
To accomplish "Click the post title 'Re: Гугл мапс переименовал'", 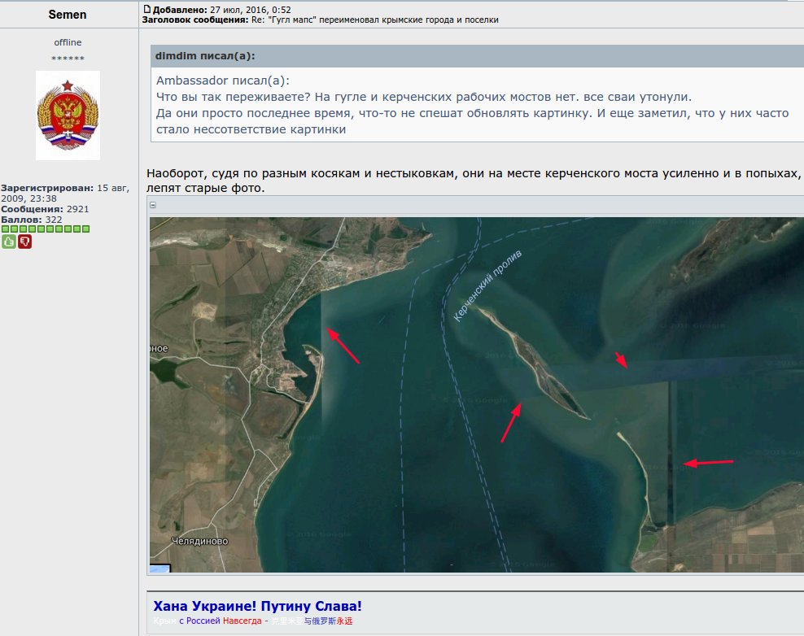I will [x=375, y=20].
